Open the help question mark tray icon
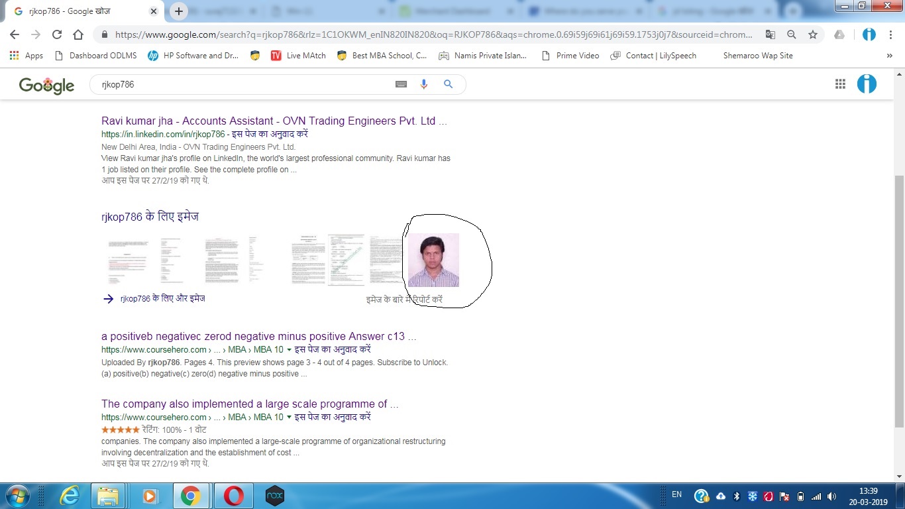The image size is (905, 509). point(701,496)
